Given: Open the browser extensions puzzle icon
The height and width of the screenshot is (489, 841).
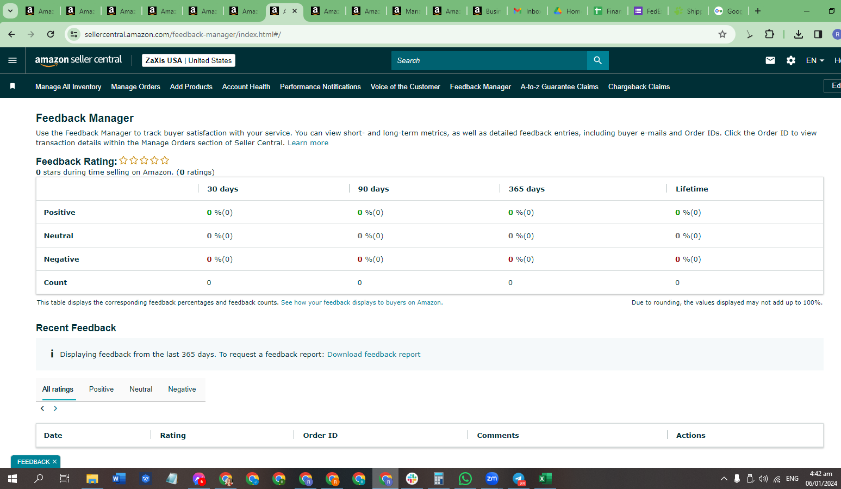Looking at the screenshot, I should [769, 34].
